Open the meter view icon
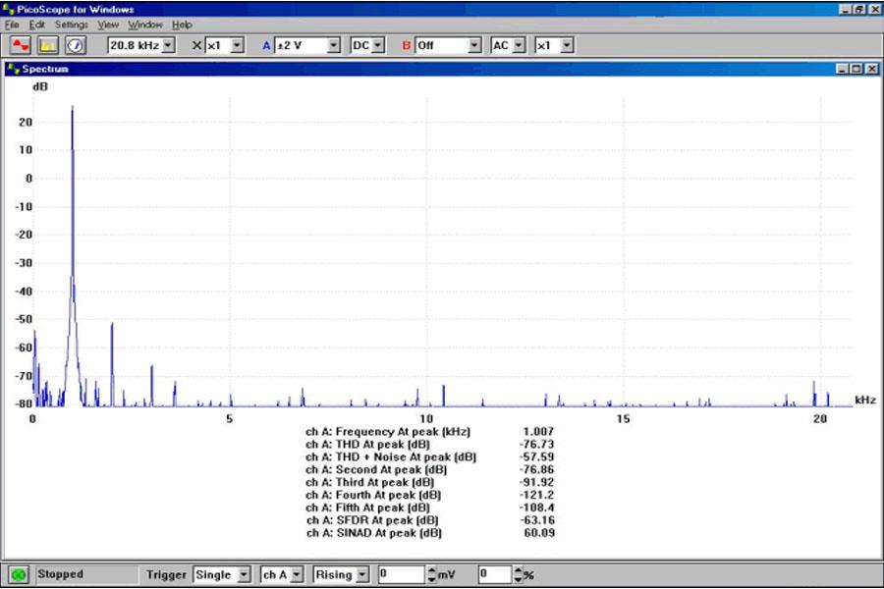Screen dimensions: 884x589 pos(75,45)
